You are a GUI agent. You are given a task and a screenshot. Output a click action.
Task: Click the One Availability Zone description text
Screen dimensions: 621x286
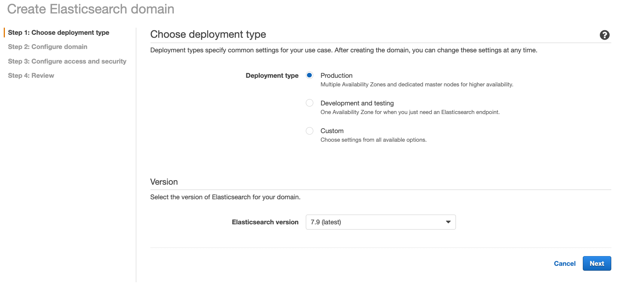410,112
